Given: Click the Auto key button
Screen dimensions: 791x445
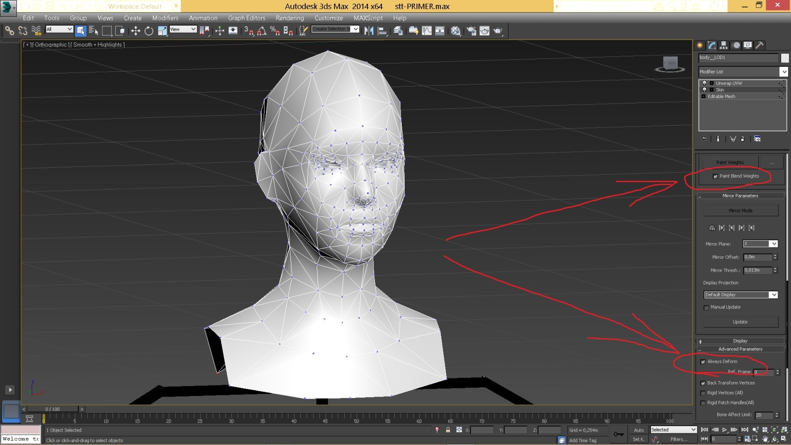Looking at the screenshot, I should [639, 430].
